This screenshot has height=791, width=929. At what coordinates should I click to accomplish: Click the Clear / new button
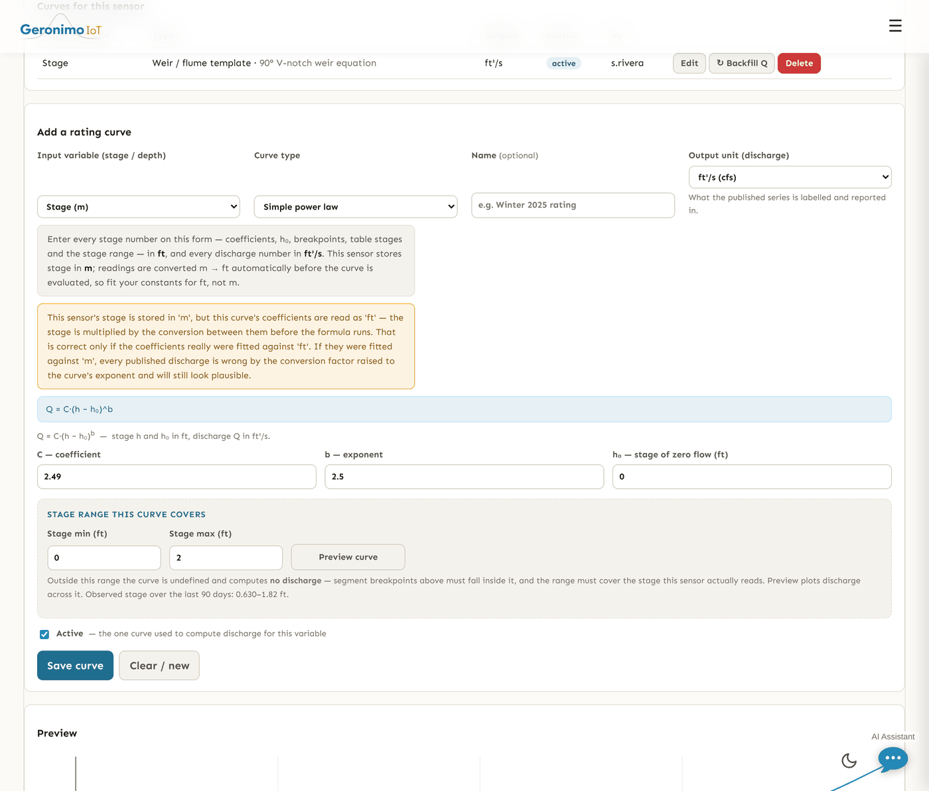point(159,666)
